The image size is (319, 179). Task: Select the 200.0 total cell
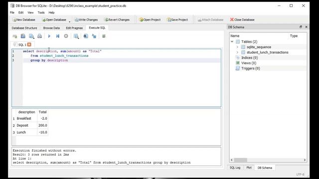(x=43, y=125)
